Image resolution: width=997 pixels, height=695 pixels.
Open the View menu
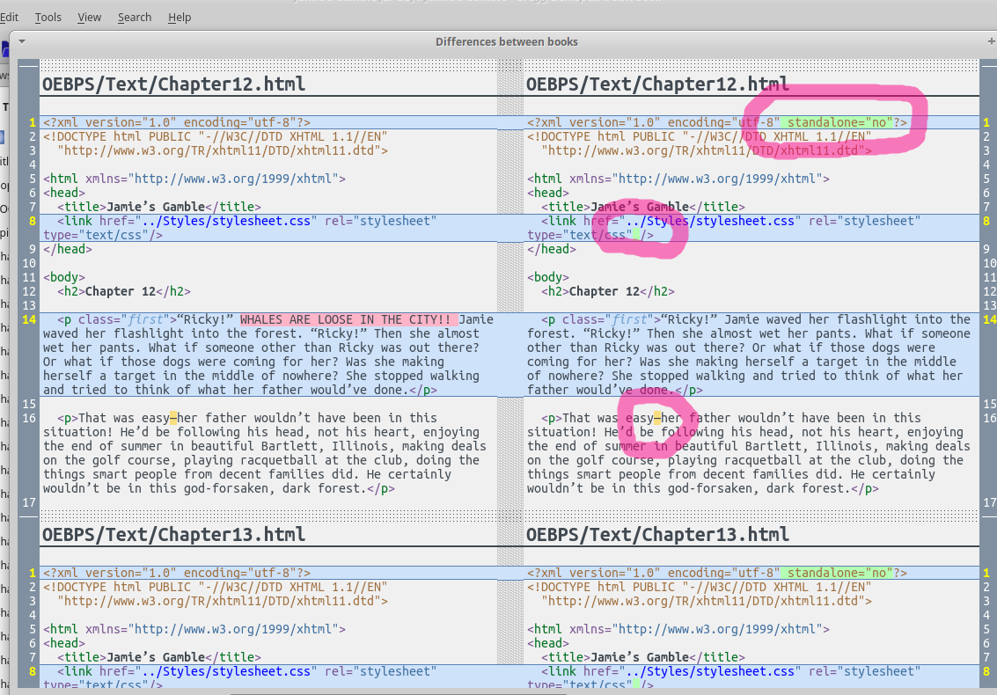click(89, 18)
